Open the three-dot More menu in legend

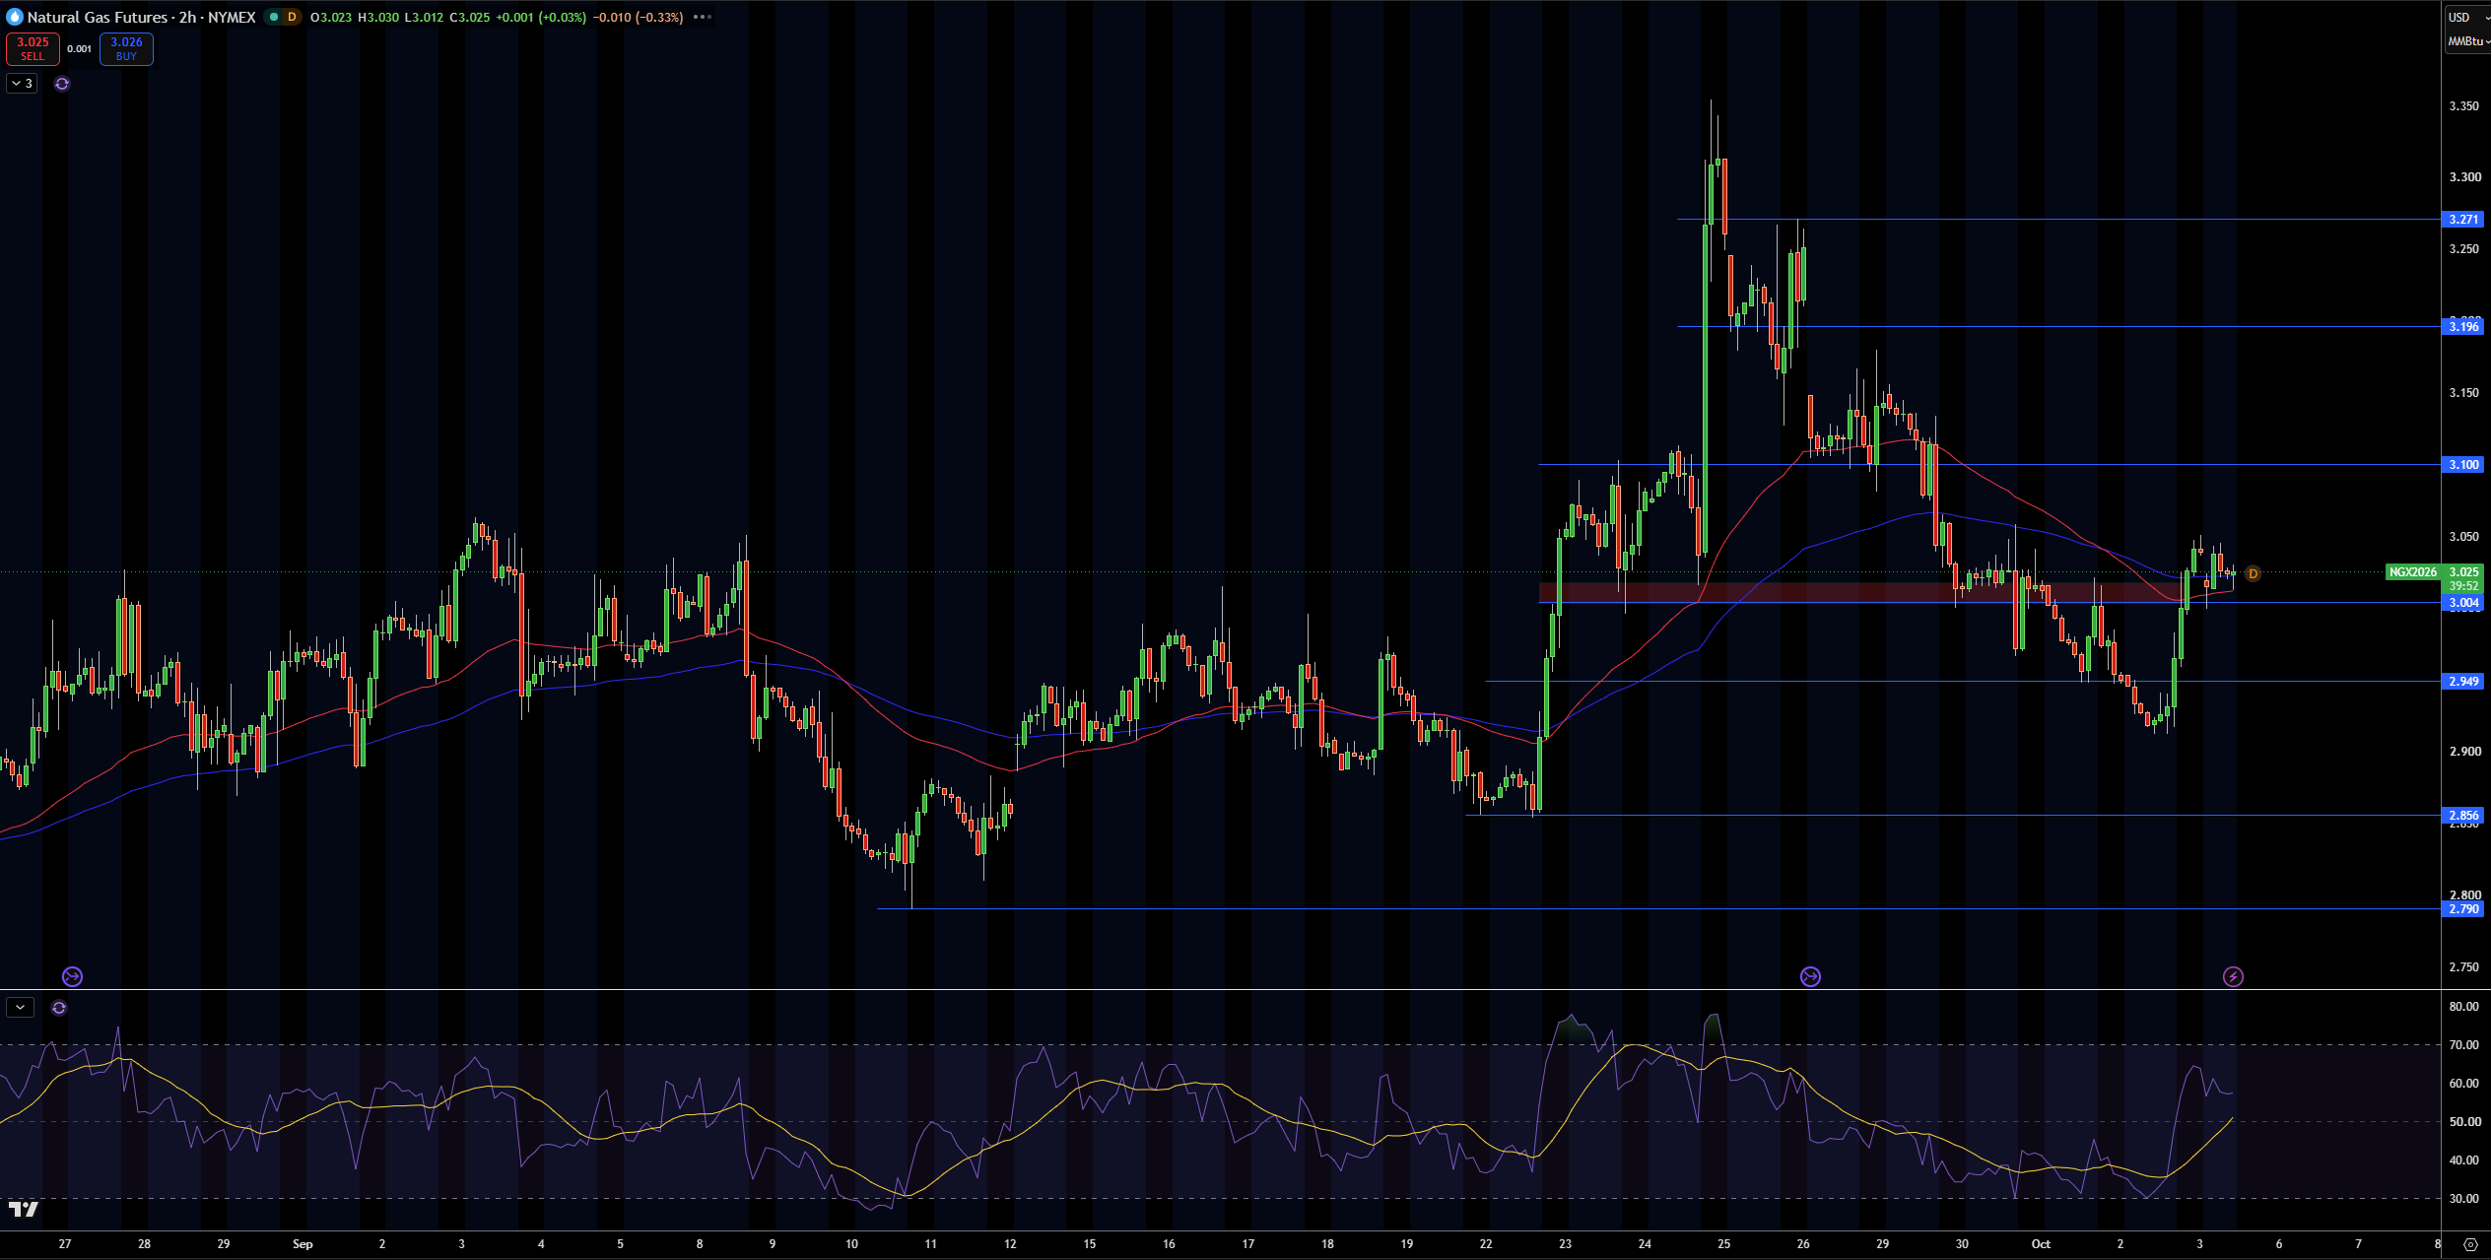point(702,17)
